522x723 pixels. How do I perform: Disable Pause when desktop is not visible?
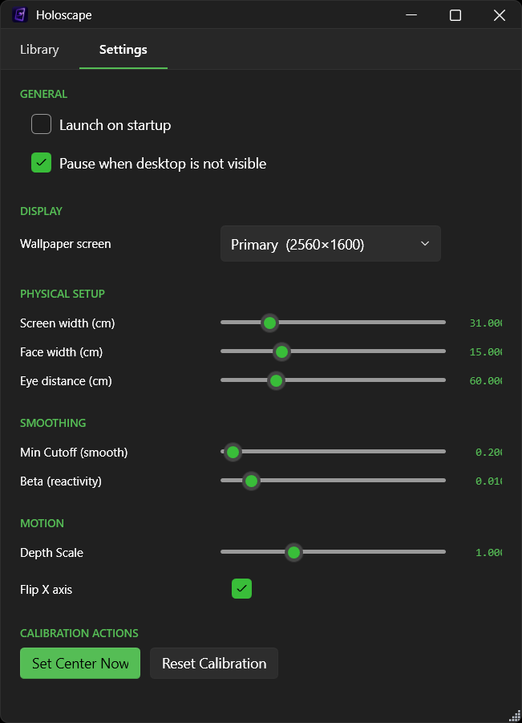tap(41, 162)
